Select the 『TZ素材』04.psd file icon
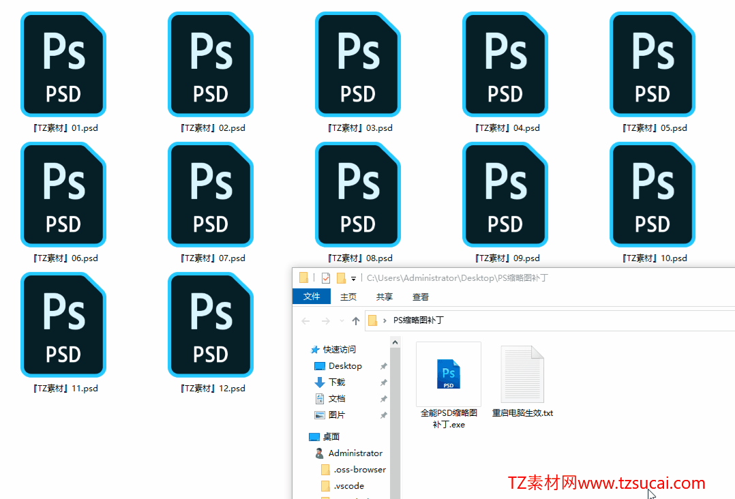 505,64
